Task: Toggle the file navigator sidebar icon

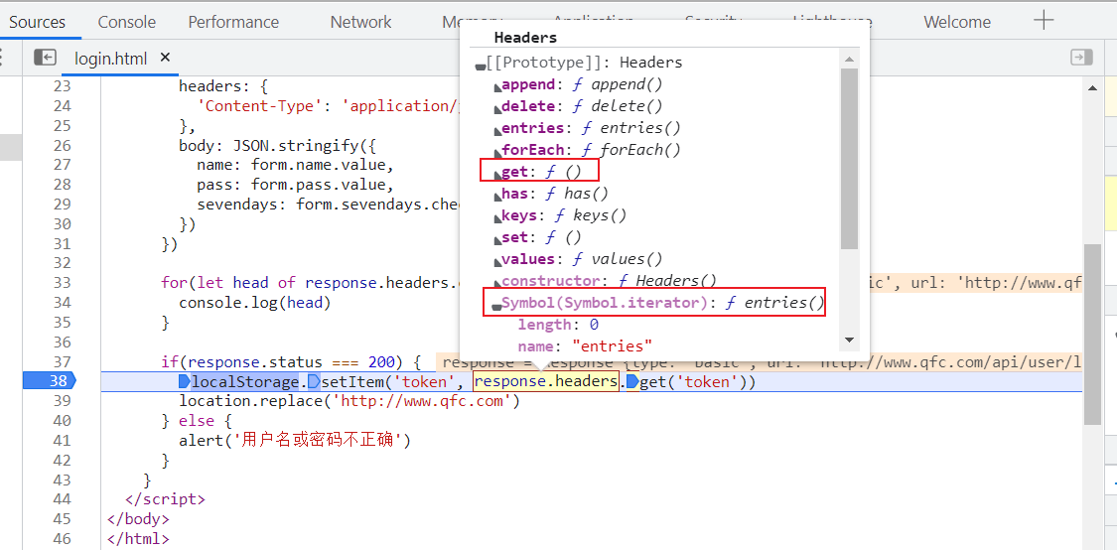Action: [45, 58]
